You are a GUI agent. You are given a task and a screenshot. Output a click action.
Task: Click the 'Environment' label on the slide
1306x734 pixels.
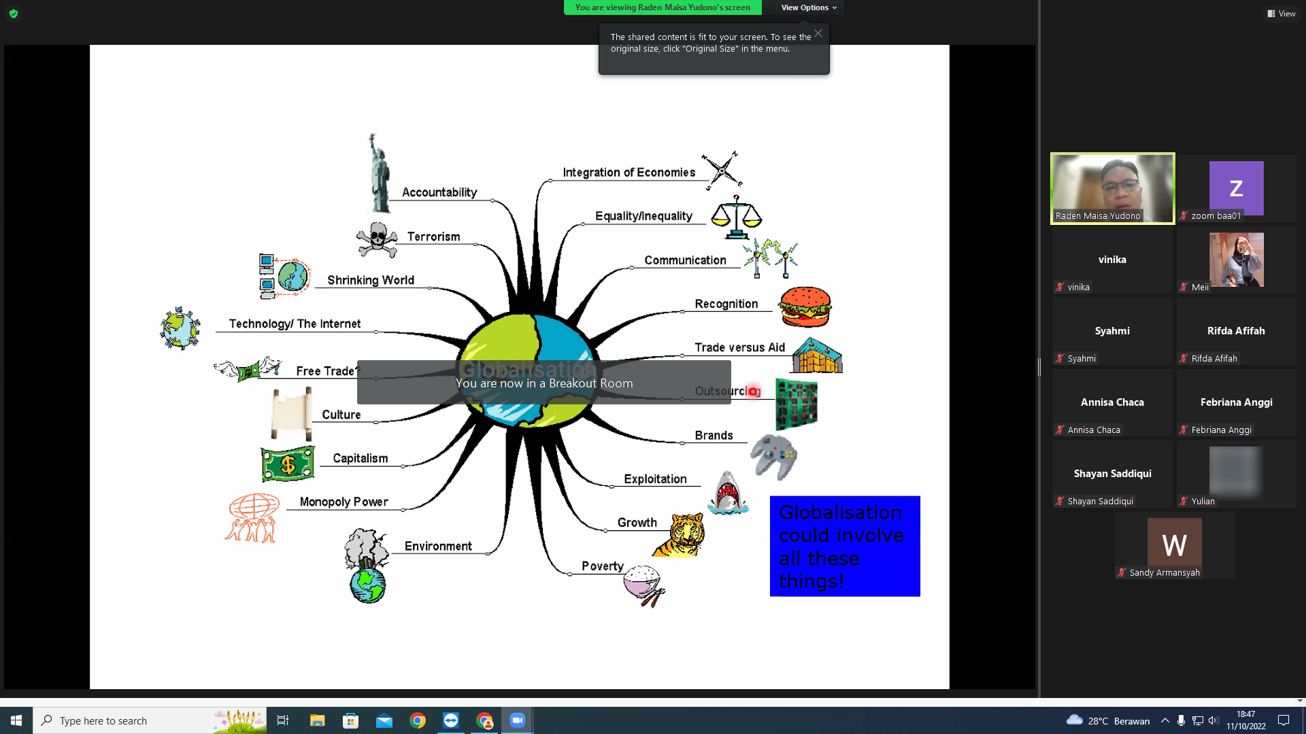coord(438,546)
